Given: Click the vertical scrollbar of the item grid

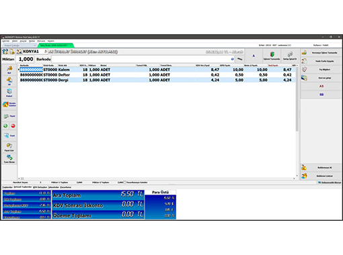Looking at the screenshot, I should pos(297,121).
